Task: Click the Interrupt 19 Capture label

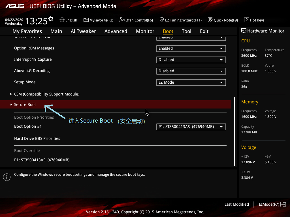Action: click(x=33, y=59)
